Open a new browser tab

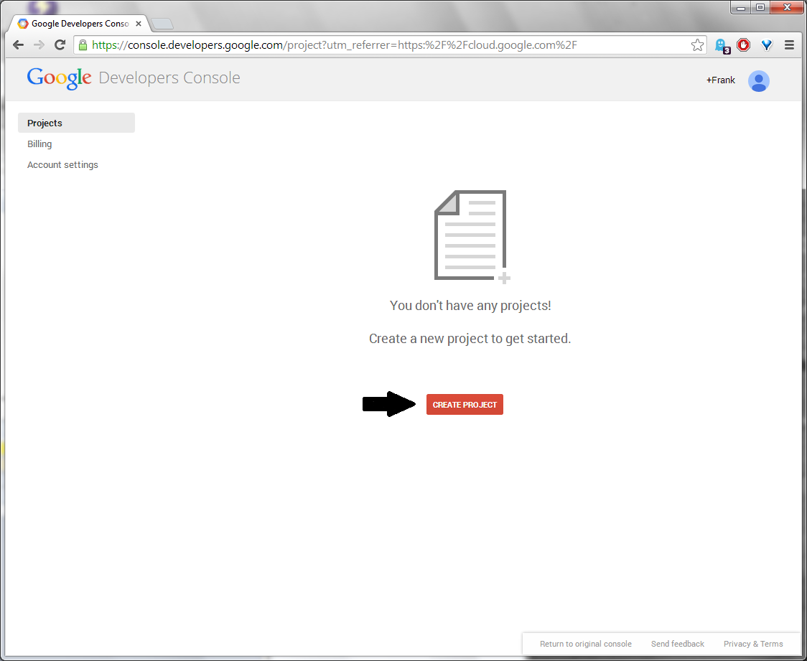click(x=162, y=23)
